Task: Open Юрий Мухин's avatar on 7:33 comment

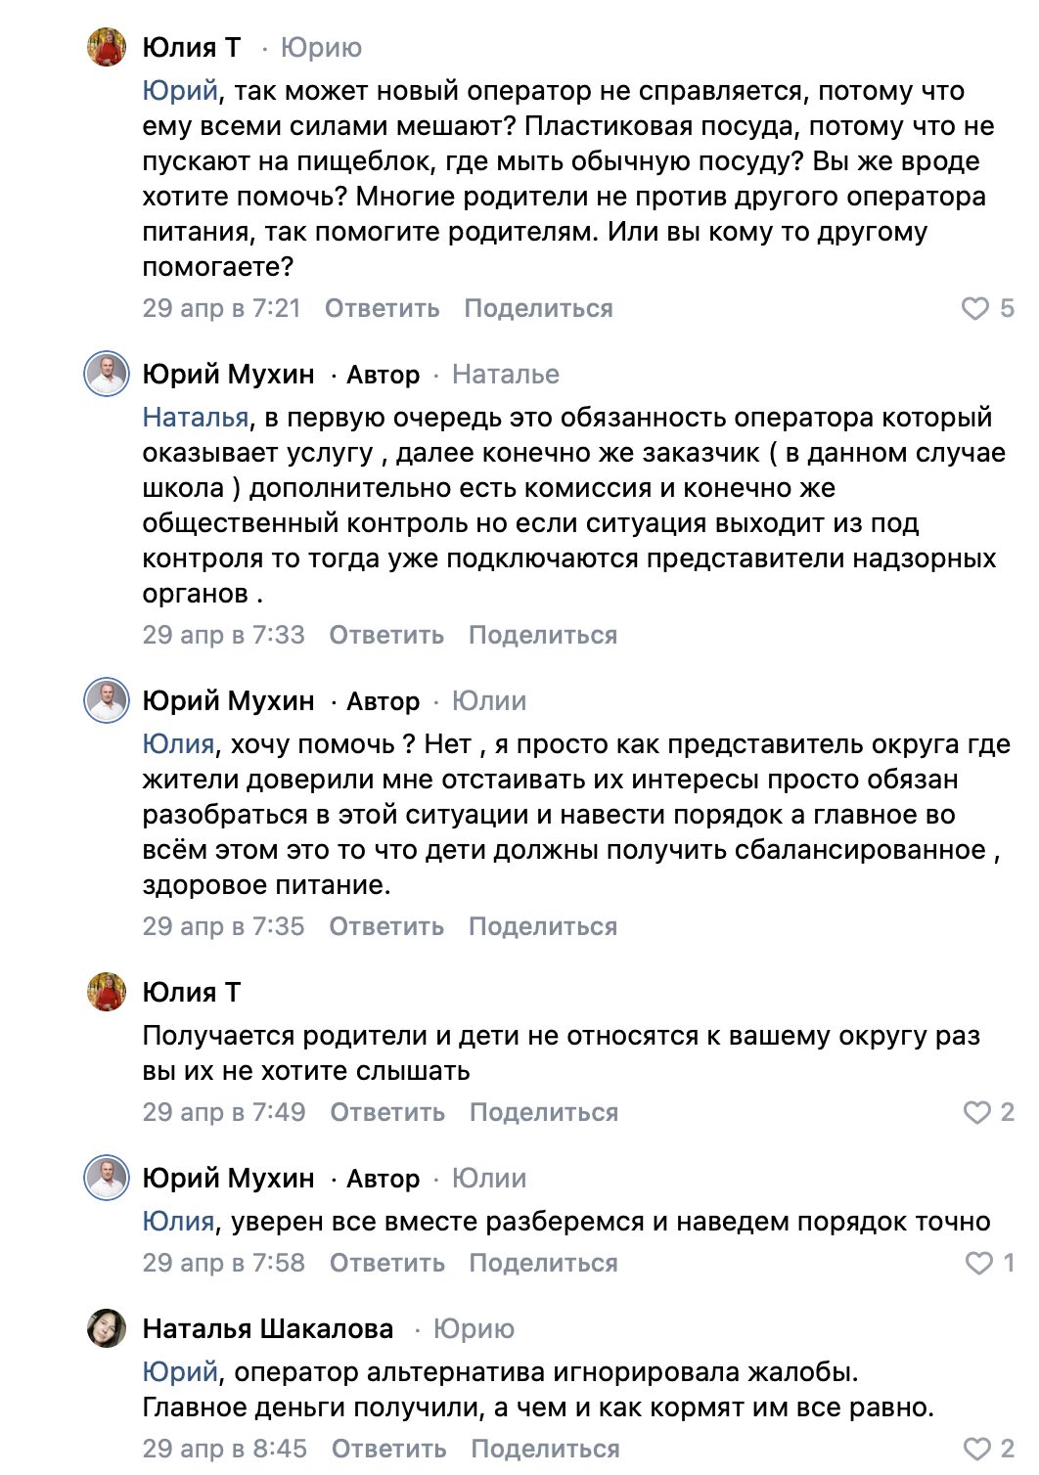Action: (x=107, y=375)
